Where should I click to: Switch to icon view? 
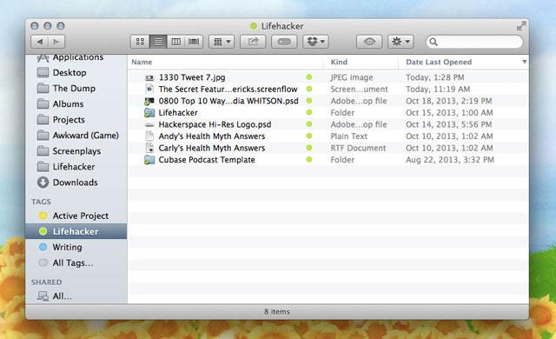pos(140,42)
